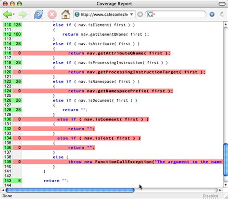The width and height of the screenshot is (228, 199).
Task: Click the vertical scrollbar down arrow
Action: [226, 185]
